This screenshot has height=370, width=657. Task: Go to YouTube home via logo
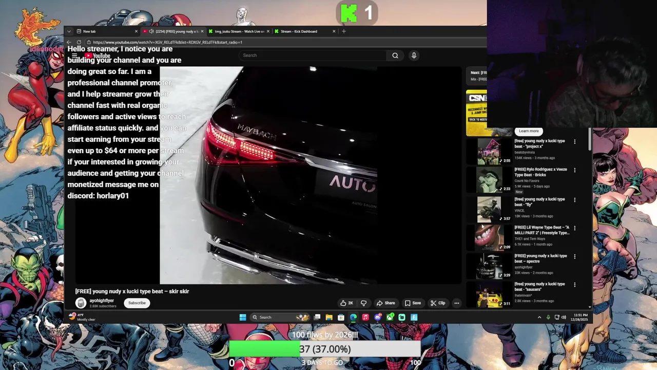98,55
